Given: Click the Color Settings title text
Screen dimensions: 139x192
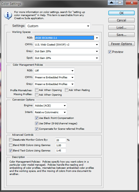Looking at the screenshot, I should point(11,4).
